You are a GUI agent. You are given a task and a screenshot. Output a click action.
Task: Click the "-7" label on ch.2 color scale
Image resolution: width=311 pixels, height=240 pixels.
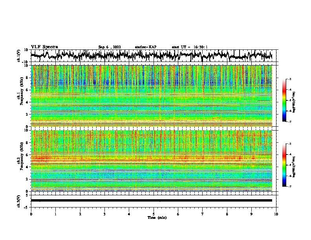pyautogui.click(x=289, y=186)
